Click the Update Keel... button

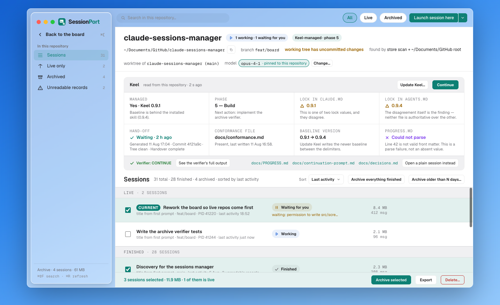point(412,85)
